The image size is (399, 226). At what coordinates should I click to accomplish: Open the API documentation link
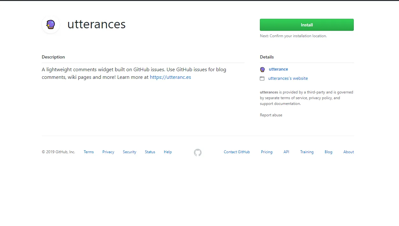pyautogui.click(x=286, y=152)
